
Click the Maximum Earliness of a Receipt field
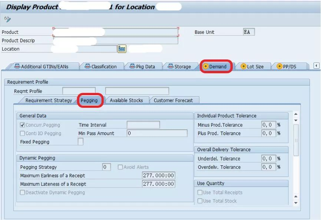pyautogui.click(x=158, y=175)
